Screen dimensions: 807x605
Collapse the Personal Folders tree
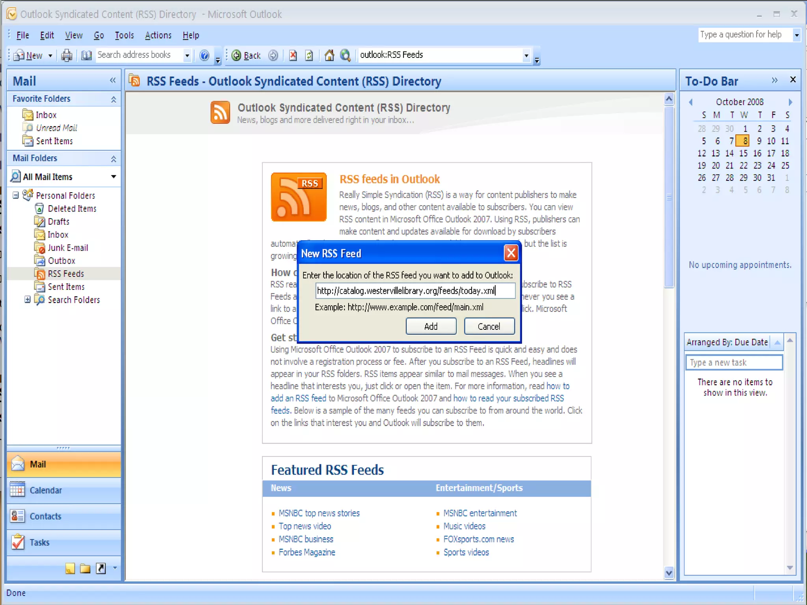pyautogui.click(x=16, y=195)
